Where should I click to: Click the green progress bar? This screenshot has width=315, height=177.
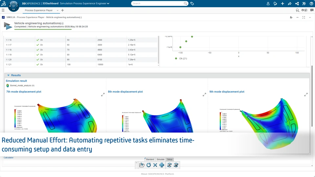tap(43, 29)
